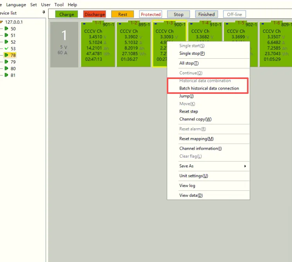The width and height of the screenshot is (292, 262).
Task: Choose Channel copy(W) menu entry
Action: click(208, 119)
